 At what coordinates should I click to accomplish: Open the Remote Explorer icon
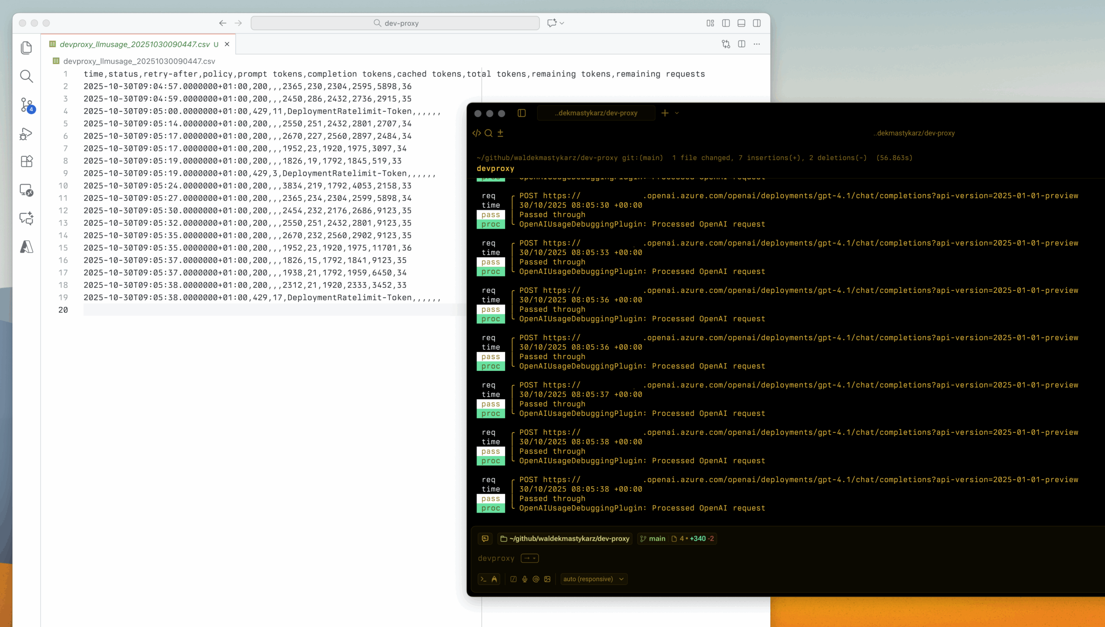click(27, 190)
